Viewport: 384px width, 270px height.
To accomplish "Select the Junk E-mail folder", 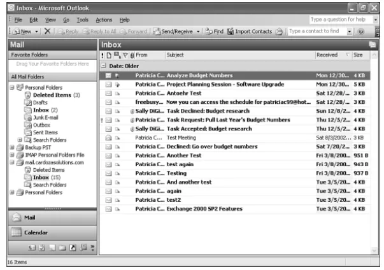I will pyautogui.click(x=41, y=118).
